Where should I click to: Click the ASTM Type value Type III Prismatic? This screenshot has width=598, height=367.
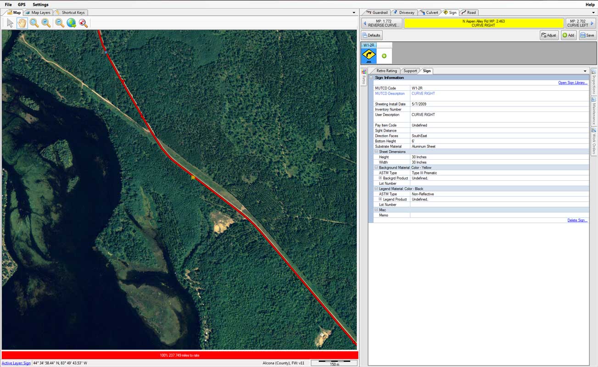(425, 173)
